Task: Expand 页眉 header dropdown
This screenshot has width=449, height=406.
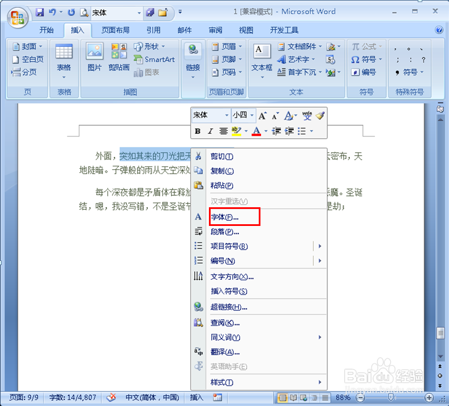Action: tap(240, 46)
